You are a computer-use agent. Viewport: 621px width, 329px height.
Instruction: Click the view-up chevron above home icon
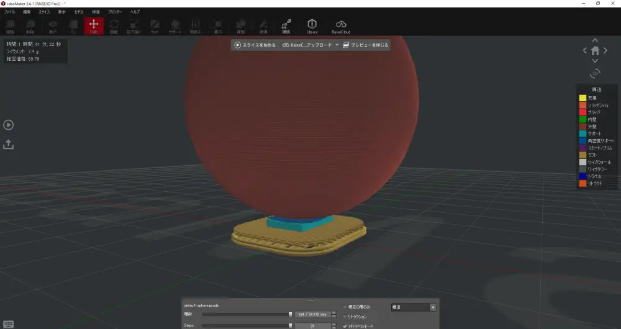595,40
